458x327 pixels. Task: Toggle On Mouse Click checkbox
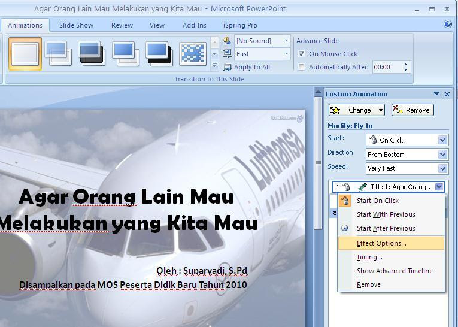click(301, 54)
